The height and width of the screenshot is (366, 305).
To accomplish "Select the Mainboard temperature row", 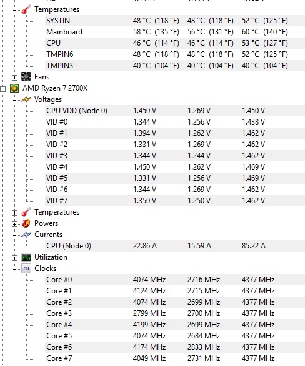I will (x=175, y=32).
